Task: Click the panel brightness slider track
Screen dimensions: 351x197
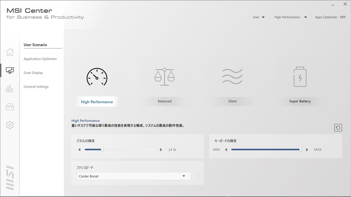Action: pyautogui.click(x=120, y=149)
